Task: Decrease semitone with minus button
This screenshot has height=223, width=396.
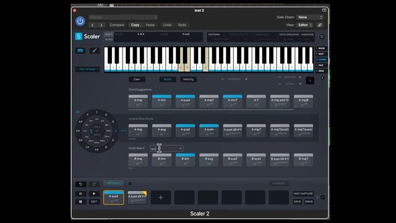Action: coord(280,77)
